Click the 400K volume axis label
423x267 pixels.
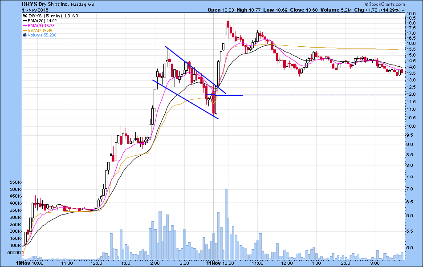16,204
